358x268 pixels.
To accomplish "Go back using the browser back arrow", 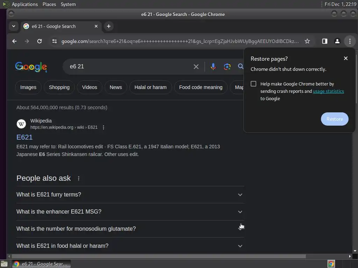I will point(14,41).
